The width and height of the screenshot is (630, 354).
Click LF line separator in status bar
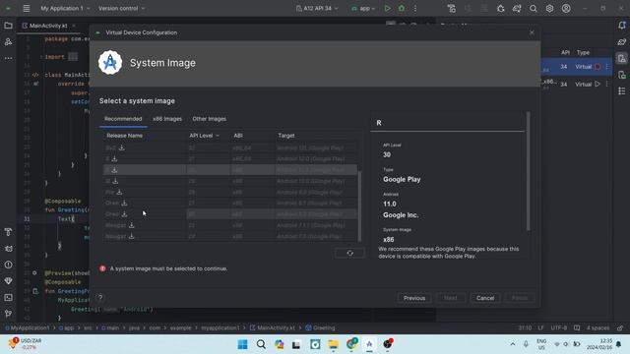(x=540, y=327)
